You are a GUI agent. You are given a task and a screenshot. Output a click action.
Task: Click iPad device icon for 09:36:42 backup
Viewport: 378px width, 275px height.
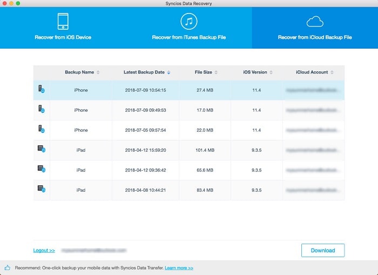pyautogui.click(x=41, y=169)
